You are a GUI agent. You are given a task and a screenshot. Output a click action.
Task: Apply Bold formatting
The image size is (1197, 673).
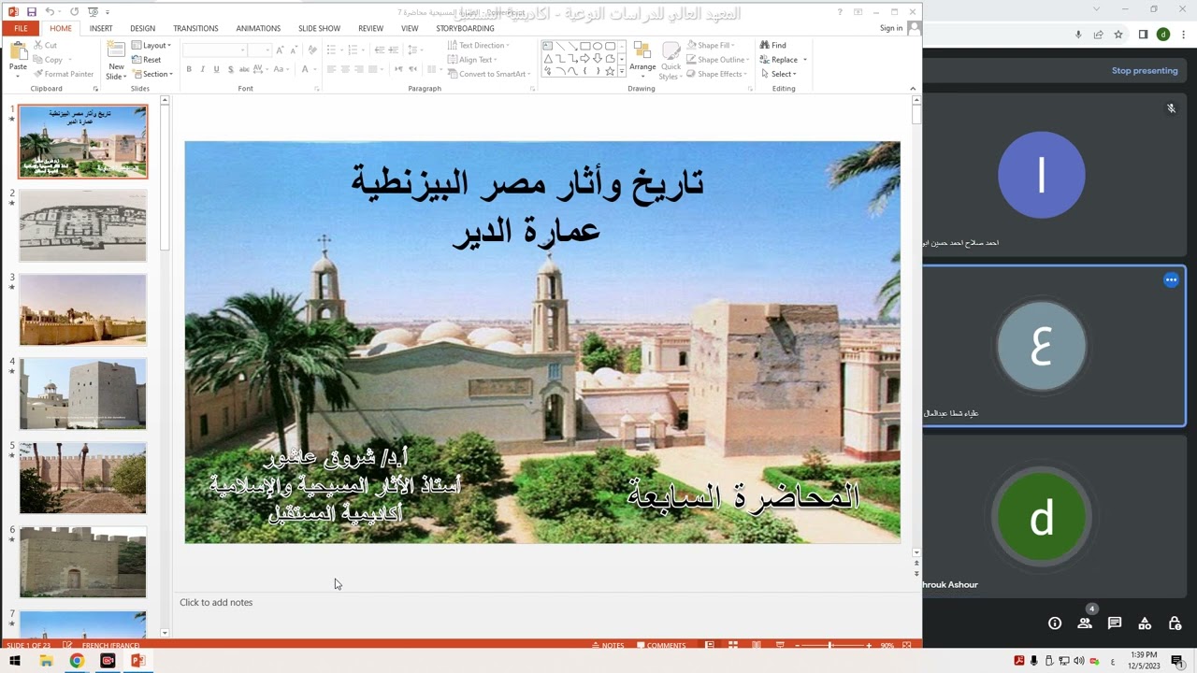(189, 69)
